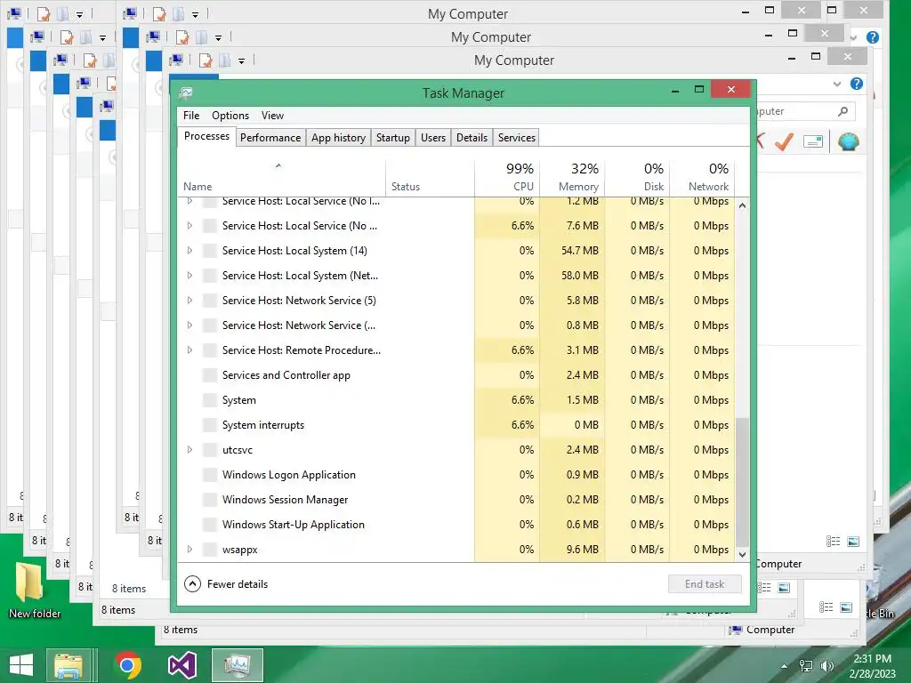The width and height of the screenshot is (911, 683).
Task: Expand Service Host: Local Service 7.6 MB row
Action: 189,225
